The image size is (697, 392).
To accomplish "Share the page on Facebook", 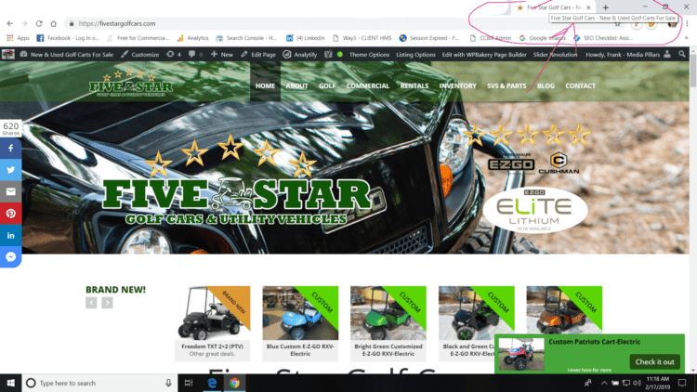I will point(10,148).
